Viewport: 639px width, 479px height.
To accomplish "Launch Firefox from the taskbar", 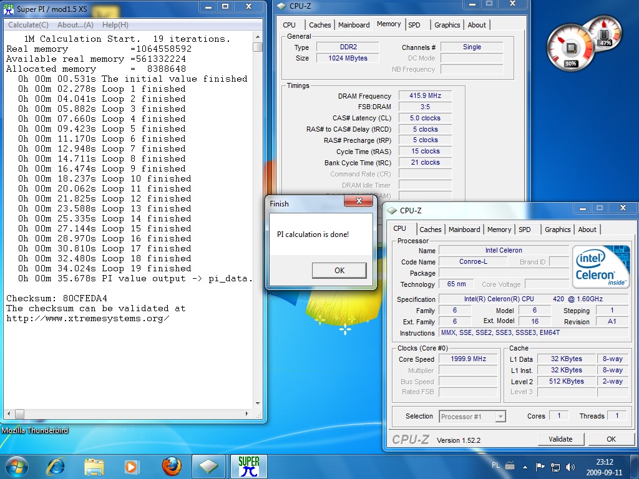I will tap(170, 466).
